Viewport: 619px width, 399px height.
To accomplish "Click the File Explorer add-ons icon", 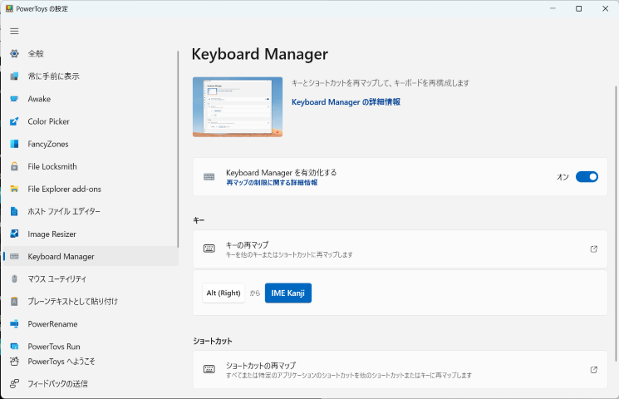I will [14, 189].
